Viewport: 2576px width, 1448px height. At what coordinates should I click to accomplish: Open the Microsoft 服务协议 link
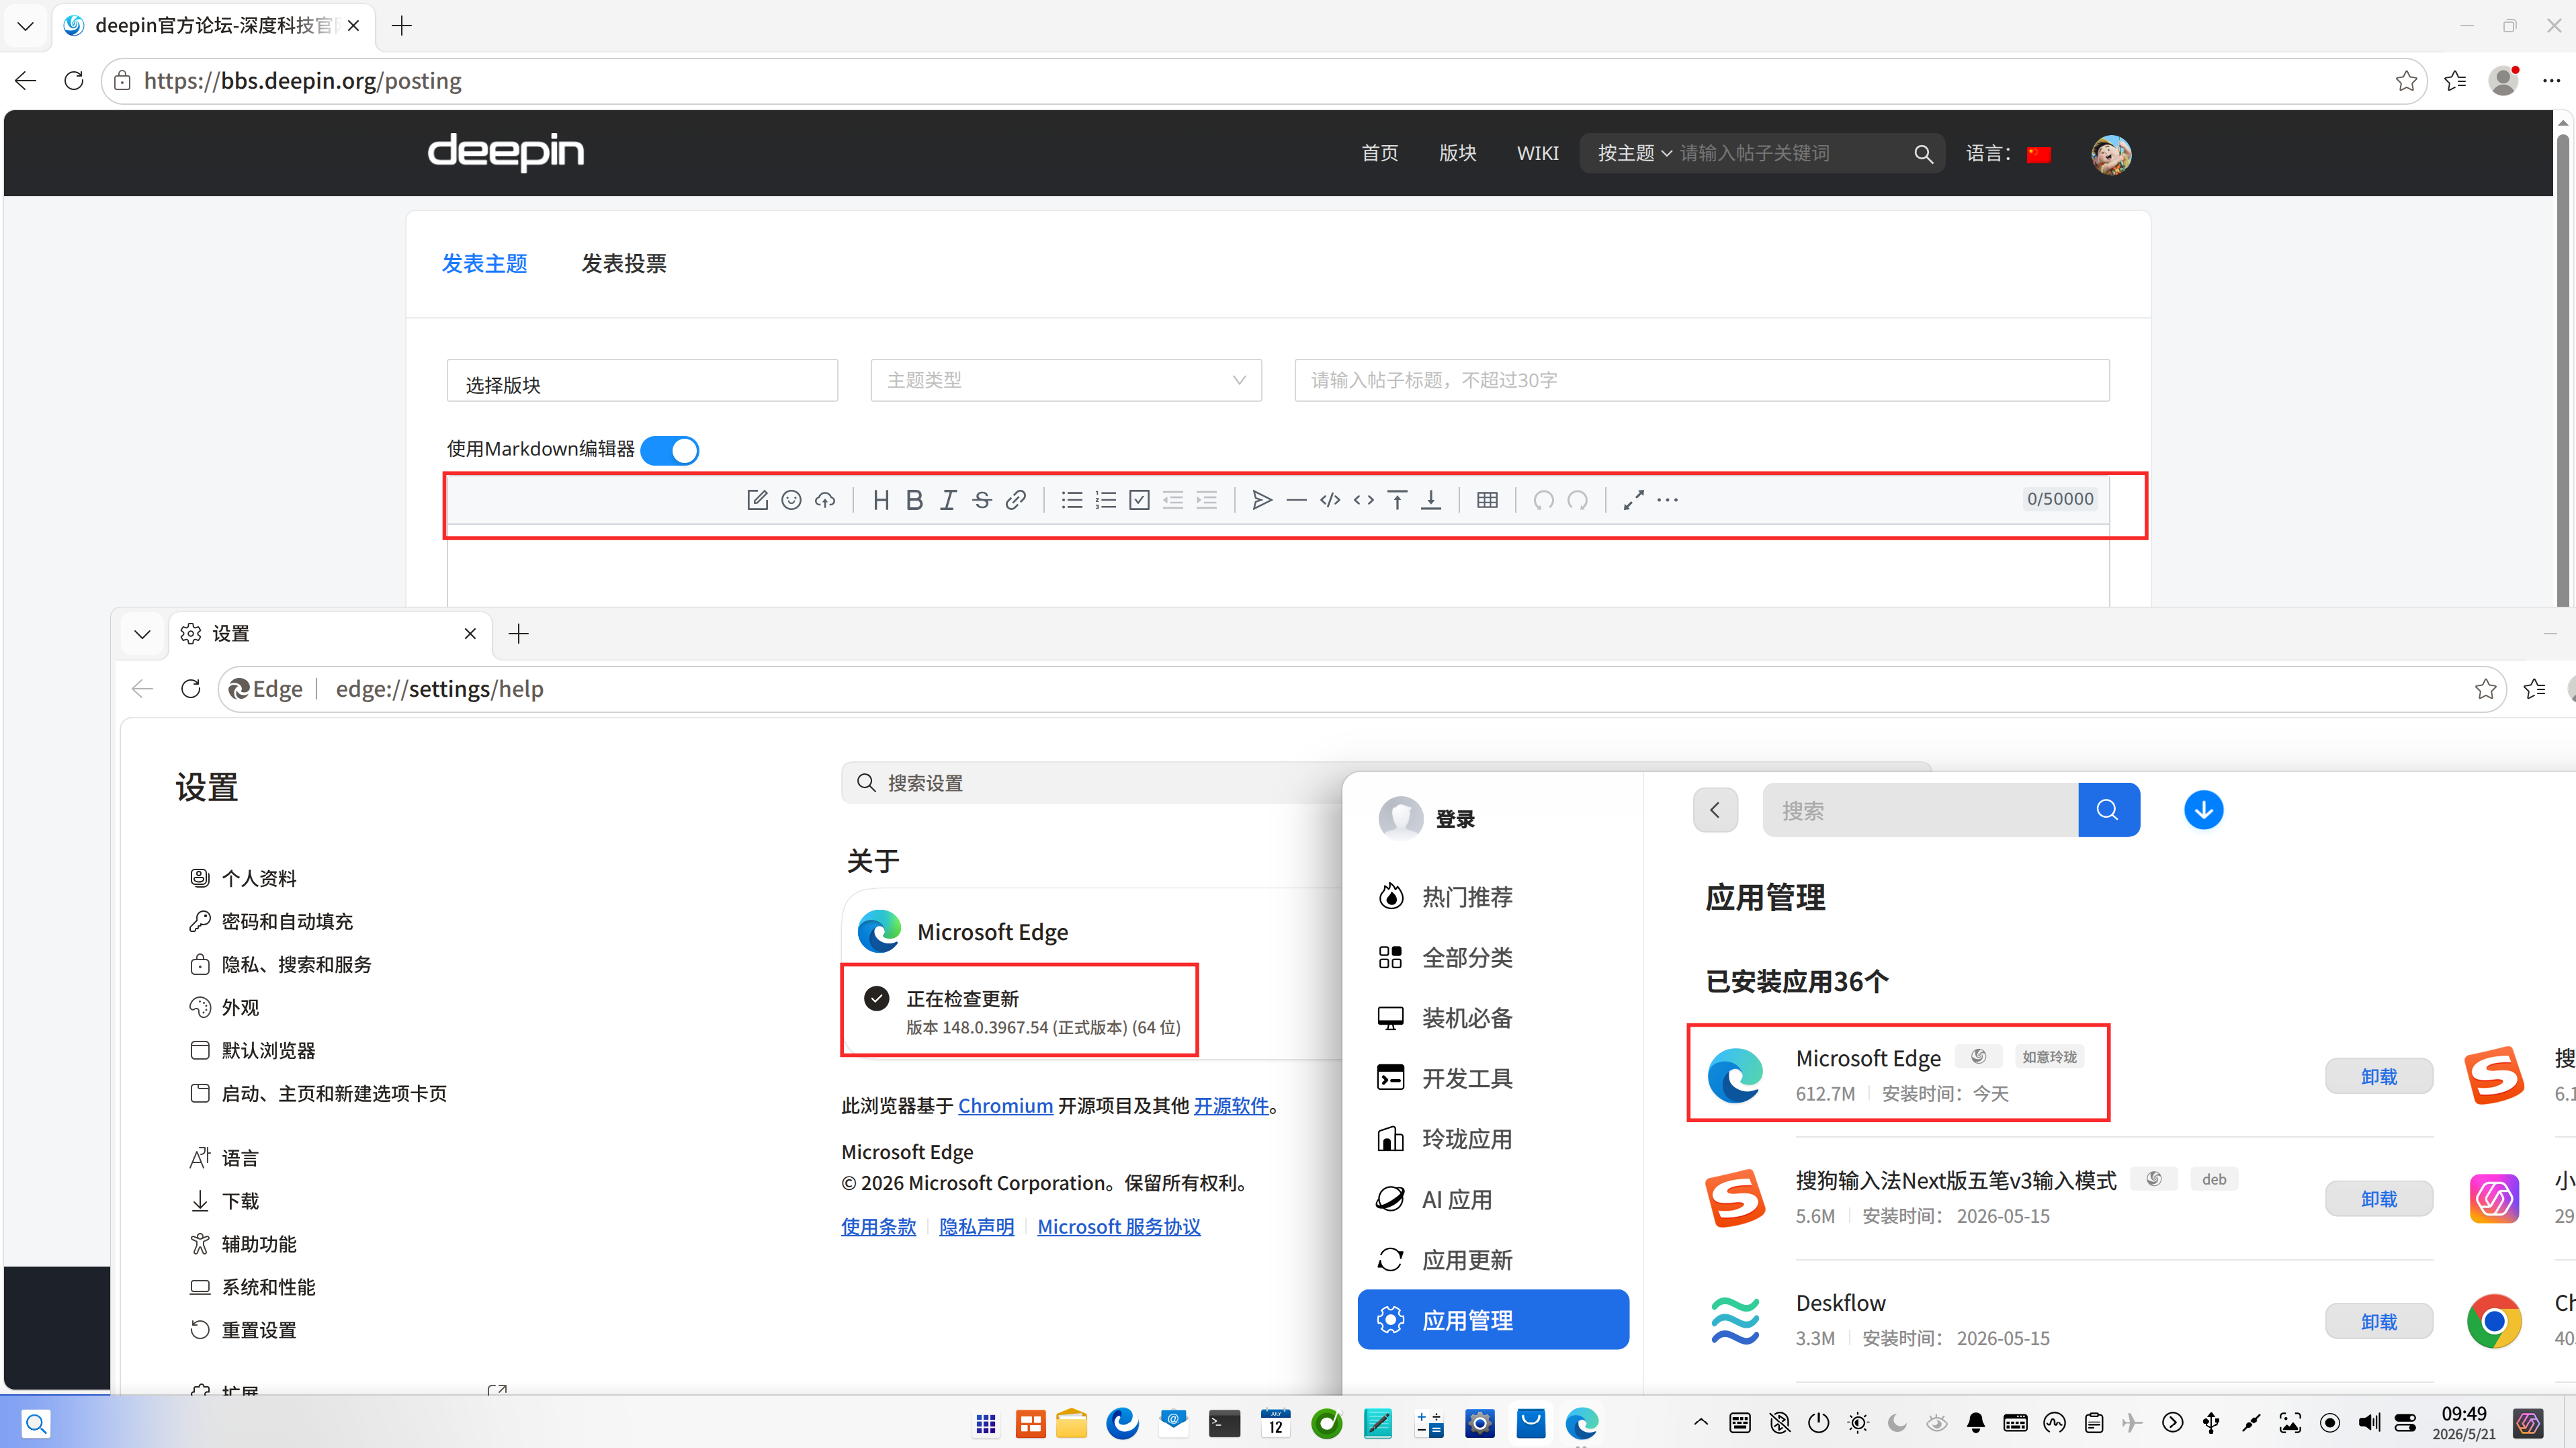click(1119, 1226)
